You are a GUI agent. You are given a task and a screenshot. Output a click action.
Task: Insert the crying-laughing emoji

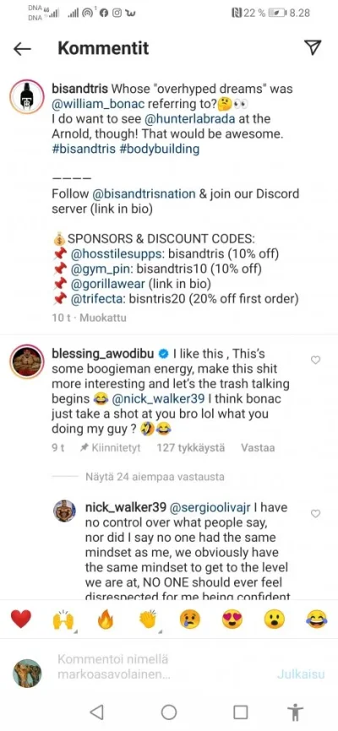pos(317,620)
